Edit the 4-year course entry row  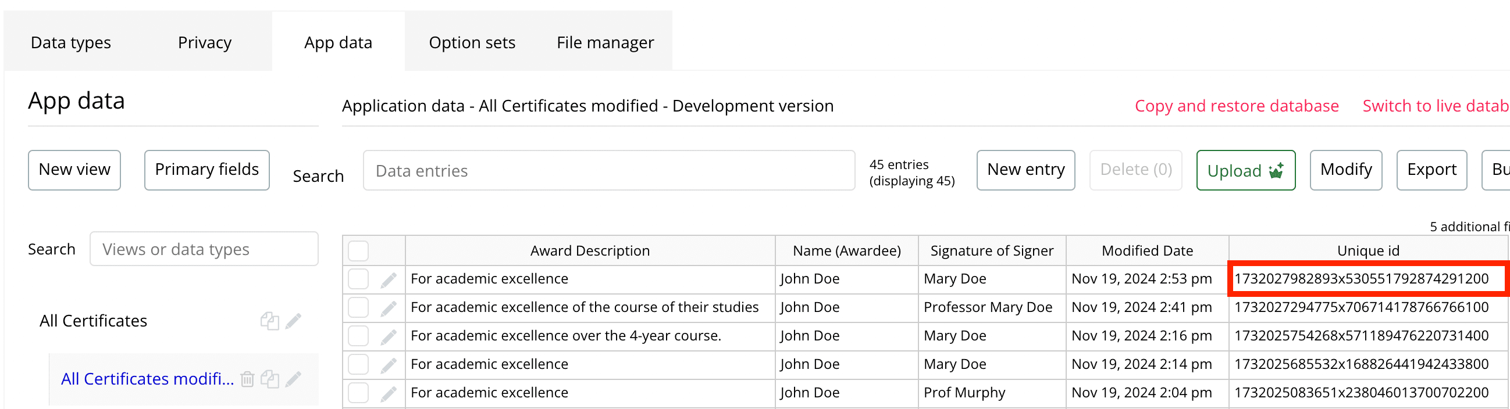click(388, 336)
